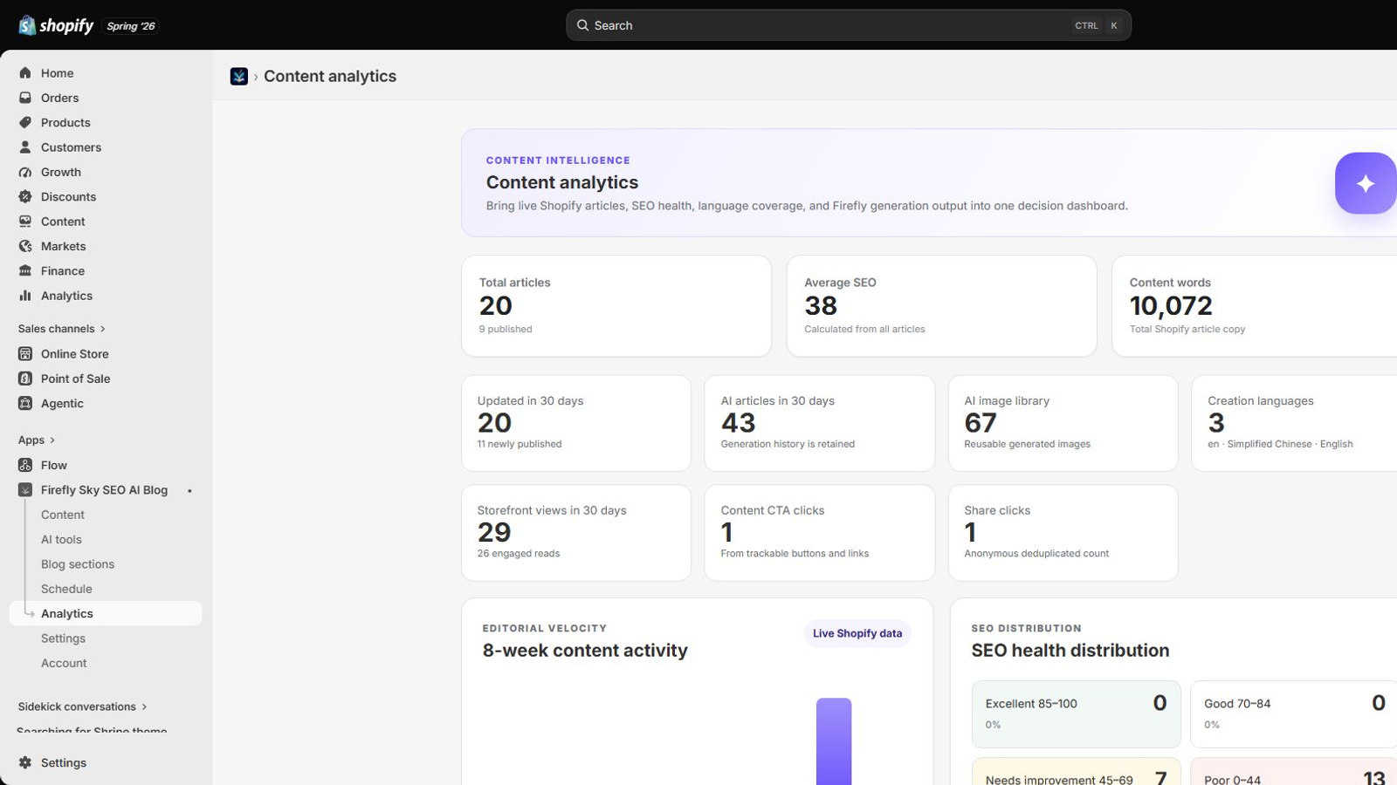Click the Content words card
Screen dimensions: 1397x785
(1255, 306)
